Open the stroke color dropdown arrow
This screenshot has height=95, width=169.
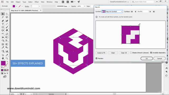[22, 6]
